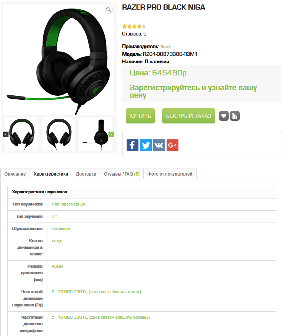Click the КУПИТЬ button
Viewport: 298px width, 336px height.
pyautogui.click(x=140, y=116)
